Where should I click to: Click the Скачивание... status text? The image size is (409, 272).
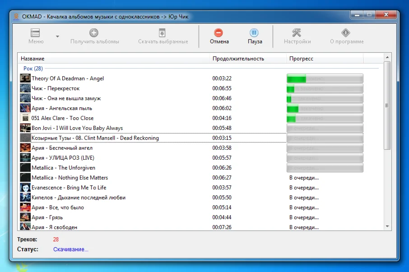coord(71,249)
